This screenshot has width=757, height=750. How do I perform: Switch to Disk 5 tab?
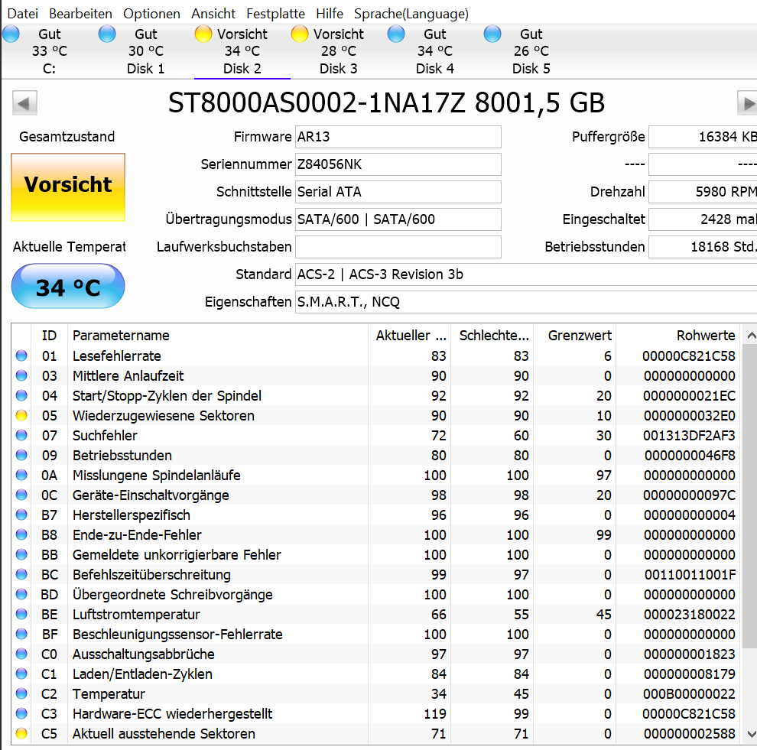pos(531,51)
